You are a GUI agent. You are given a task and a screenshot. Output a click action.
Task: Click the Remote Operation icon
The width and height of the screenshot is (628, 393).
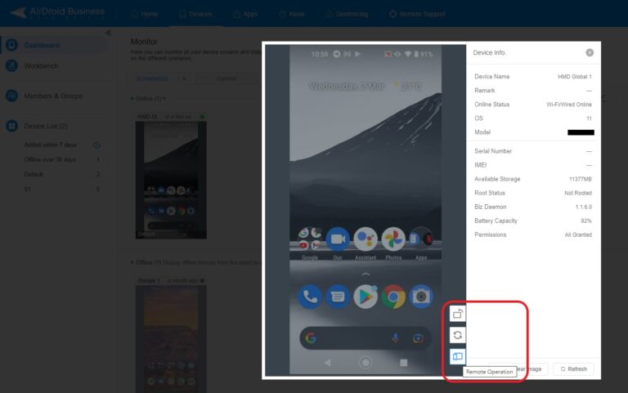point(457,356)
